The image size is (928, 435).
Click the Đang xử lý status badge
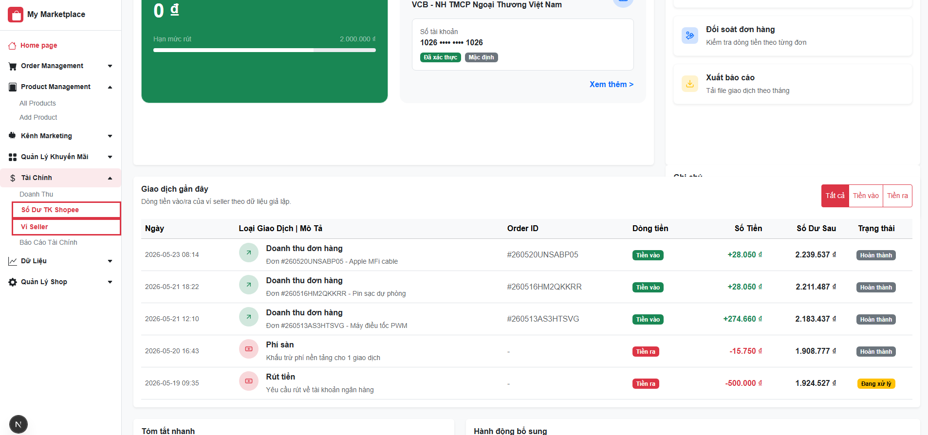click(x=876, y=383)
